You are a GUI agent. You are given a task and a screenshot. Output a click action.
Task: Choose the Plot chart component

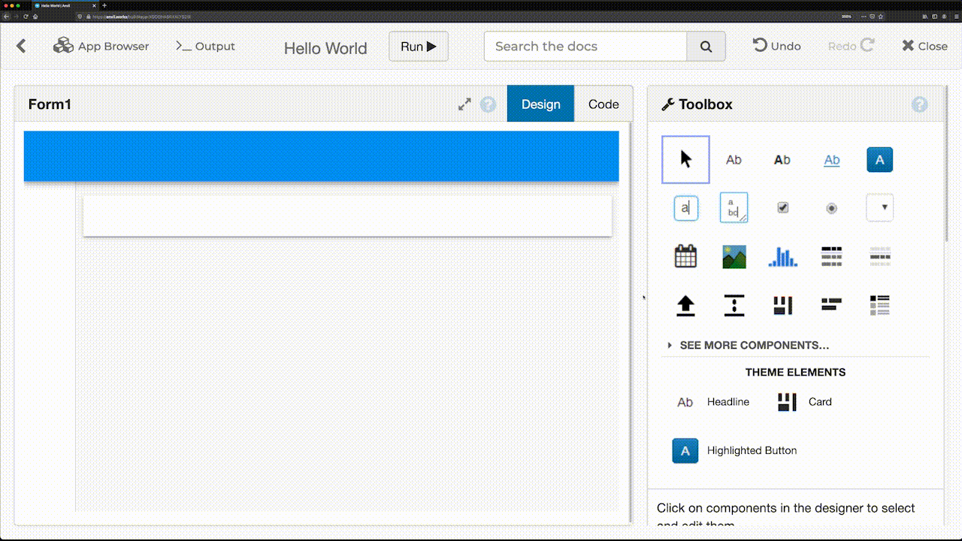(782, 256)
